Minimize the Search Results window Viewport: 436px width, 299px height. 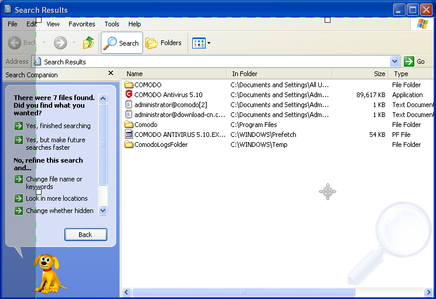click(399, 10)
